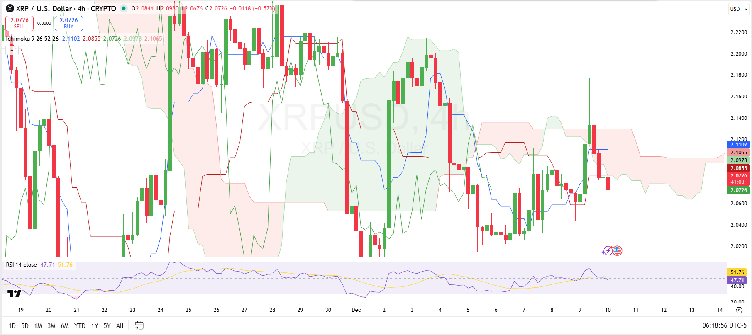Open the TradingView logo link
The width and height of the screenshot is (752, 335).
(14, 294)
